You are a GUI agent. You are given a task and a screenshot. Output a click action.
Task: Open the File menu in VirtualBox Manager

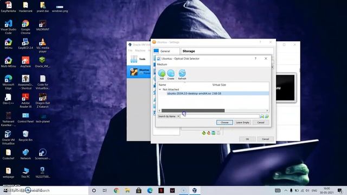(130, 50)
